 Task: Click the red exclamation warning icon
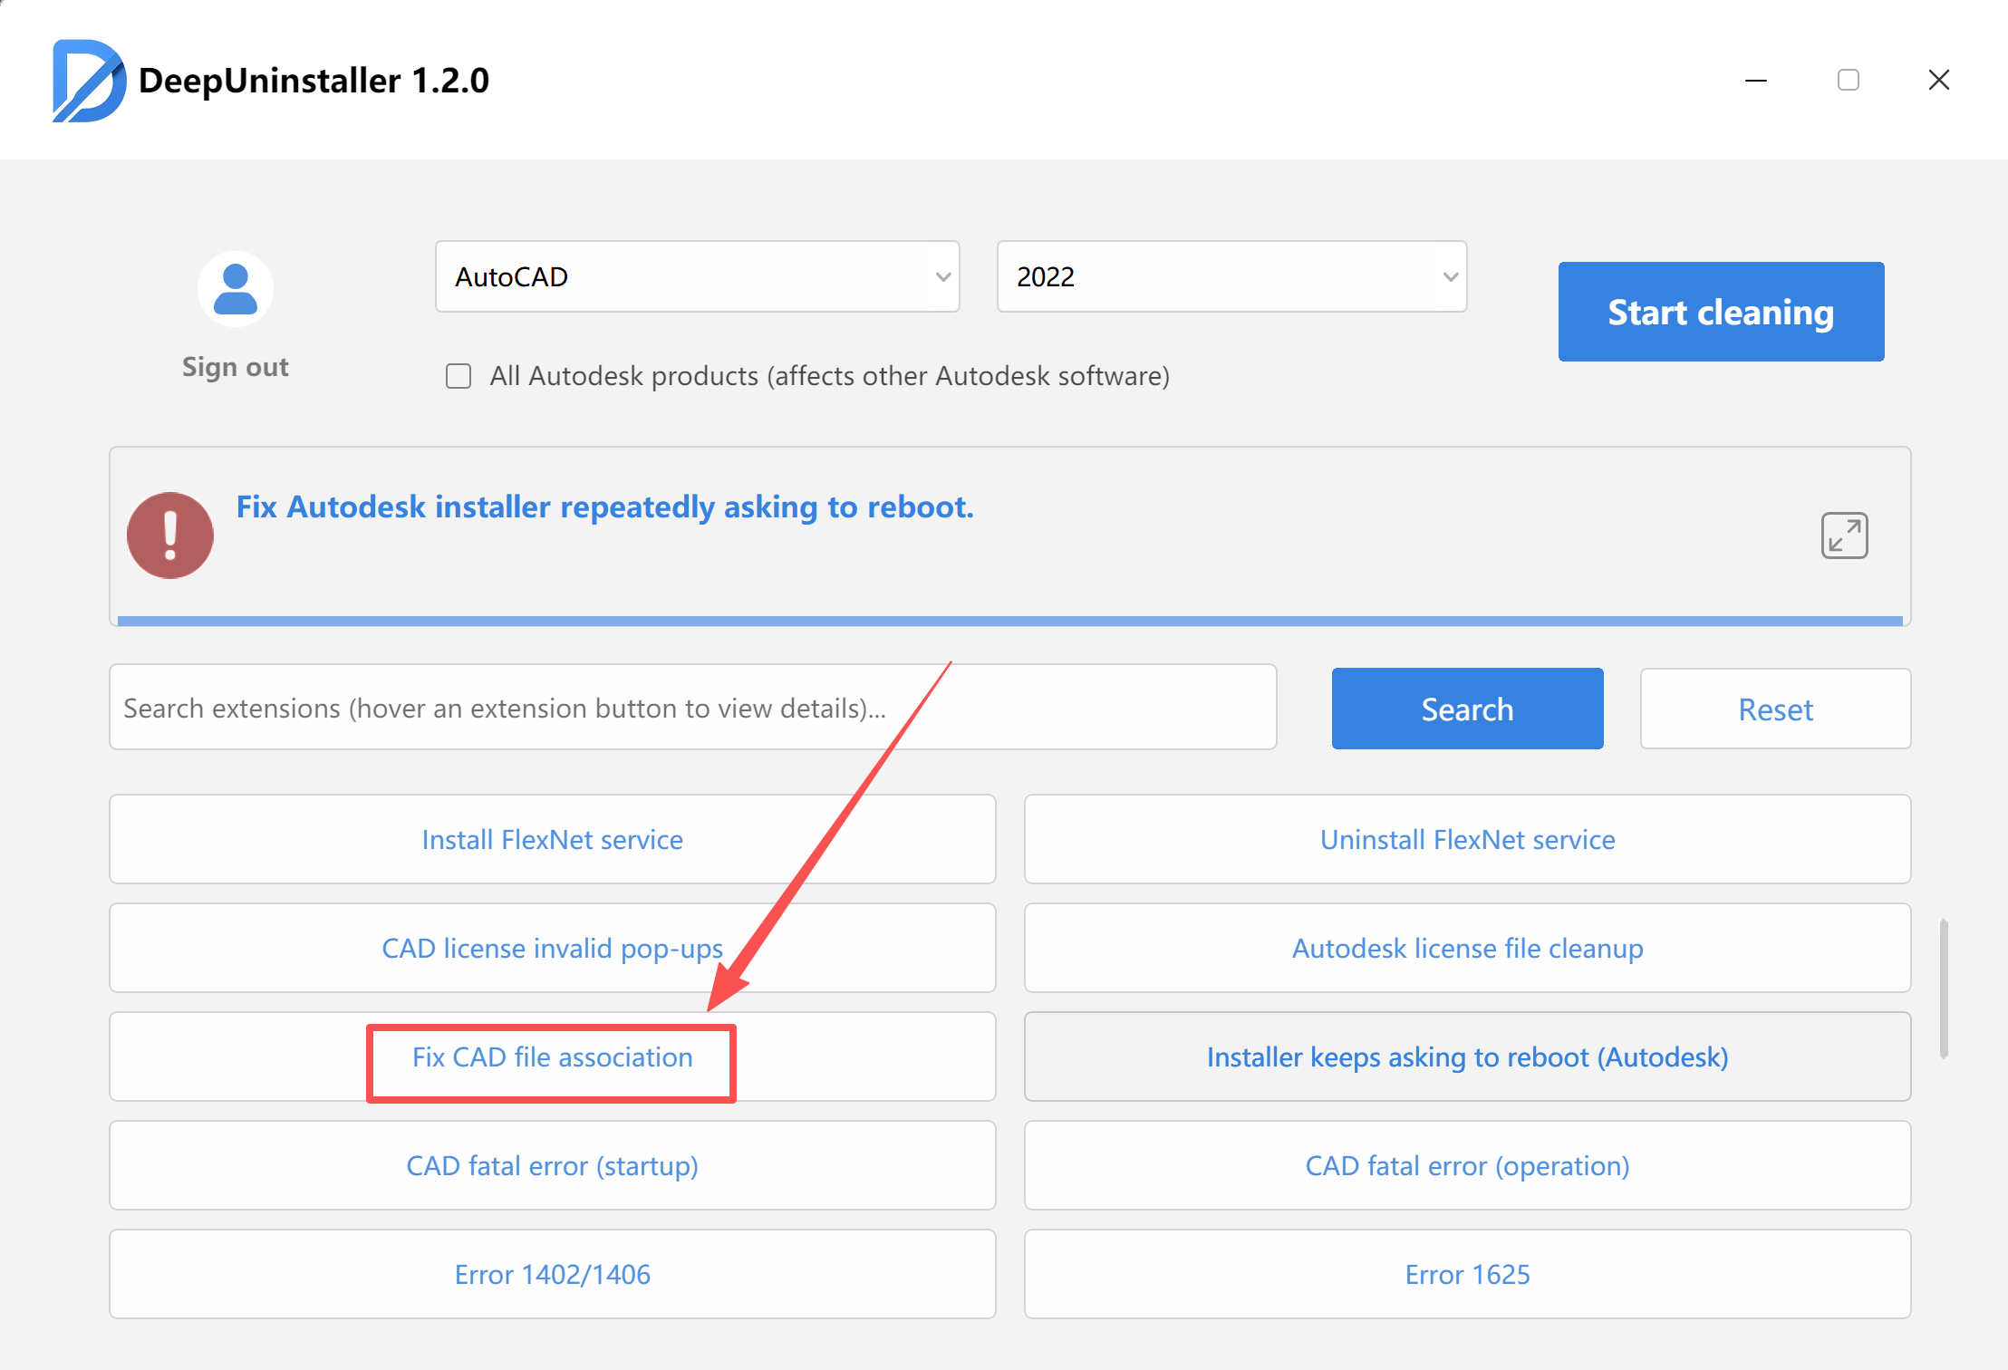pos(170,535)
